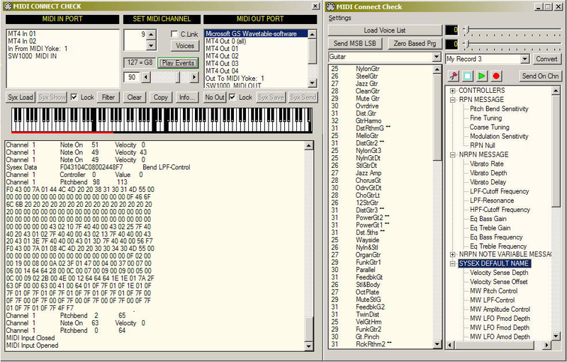The height and width of the screenshot is (362, 567).
Task: Open the My Record 3 dropdown
Action: (x=524, y=59)
